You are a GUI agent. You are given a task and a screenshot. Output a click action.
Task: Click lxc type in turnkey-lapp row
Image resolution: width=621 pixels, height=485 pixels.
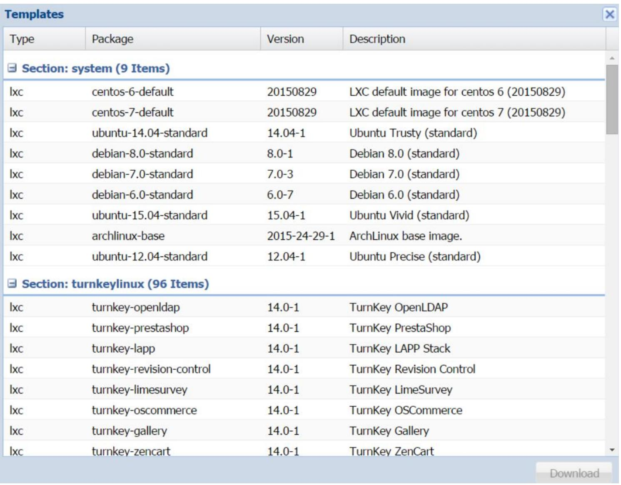[16, 348]
